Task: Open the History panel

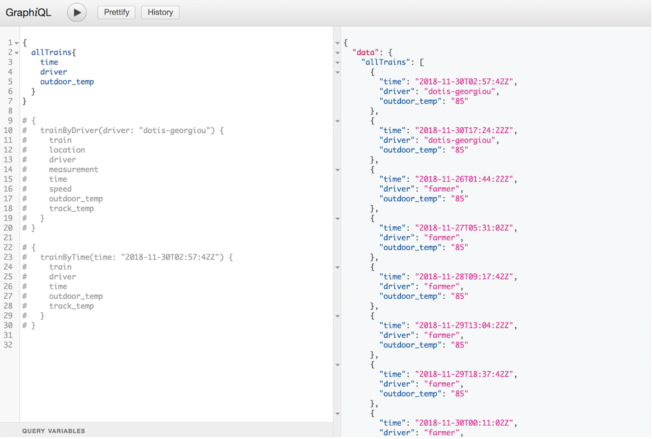Action: (x=160, y=13)
